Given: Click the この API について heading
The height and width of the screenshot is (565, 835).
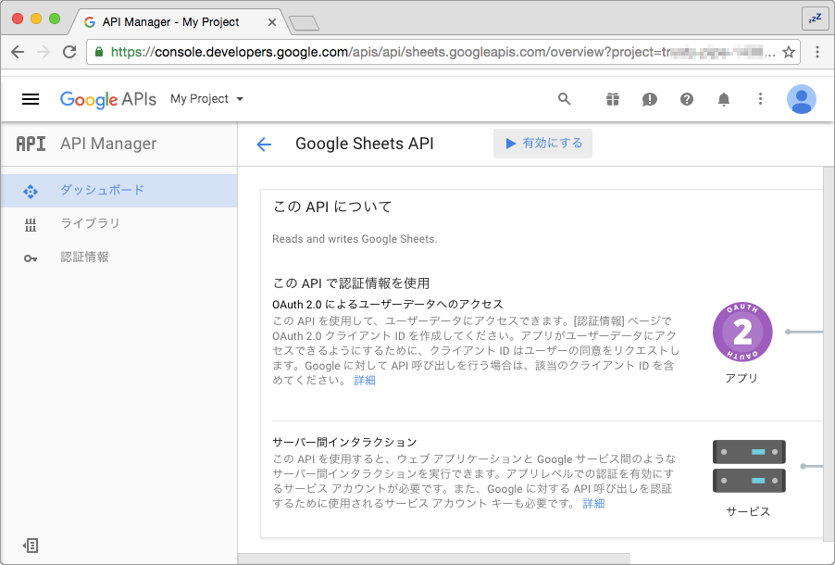Looking at the screenshot, I should [332, 207].
